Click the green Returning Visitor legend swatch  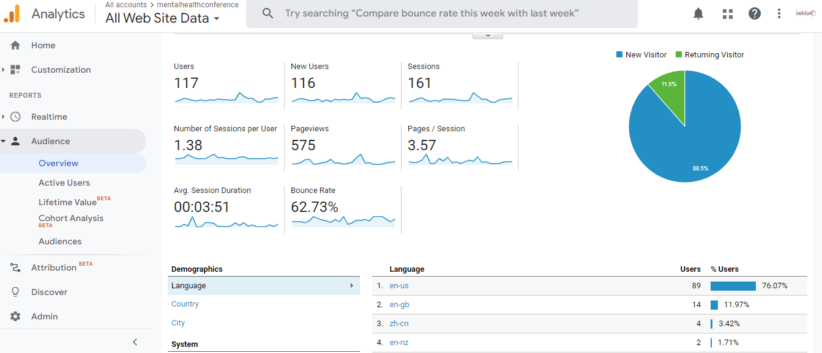click(679, 54)
